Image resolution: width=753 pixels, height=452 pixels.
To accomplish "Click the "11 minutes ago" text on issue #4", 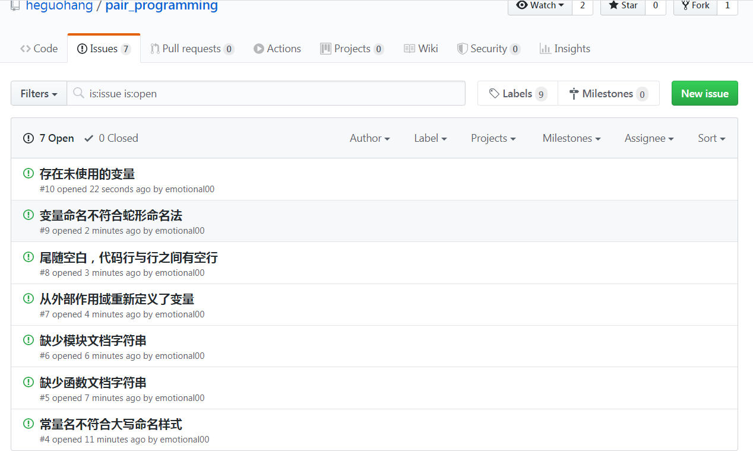I will pyautogui.click(x=115, y=440).
